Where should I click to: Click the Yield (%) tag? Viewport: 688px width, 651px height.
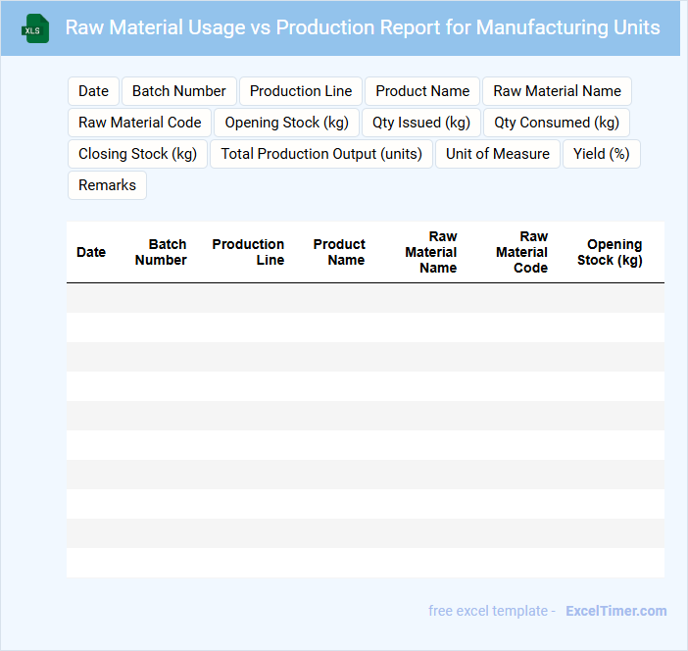pyautogui.click(x=601, y=154)
